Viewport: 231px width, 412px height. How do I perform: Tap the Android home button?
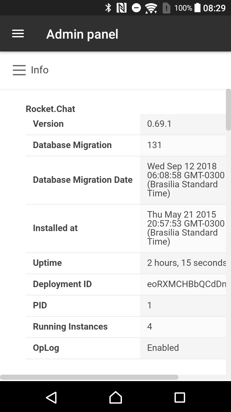116,397
